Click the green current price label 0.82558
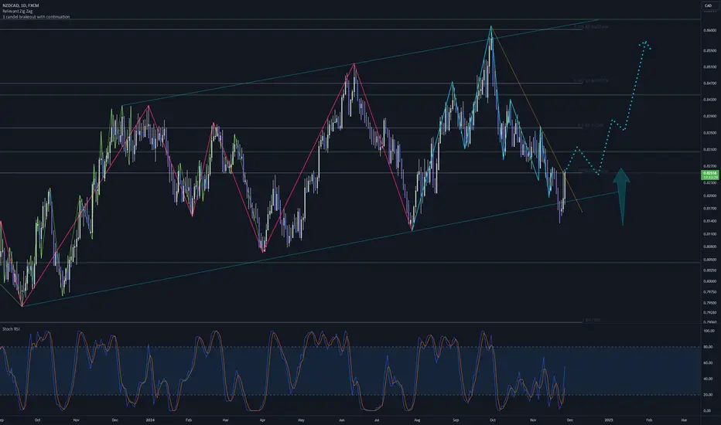The height and width of the screenshot is (425, 721). (710, 175)
